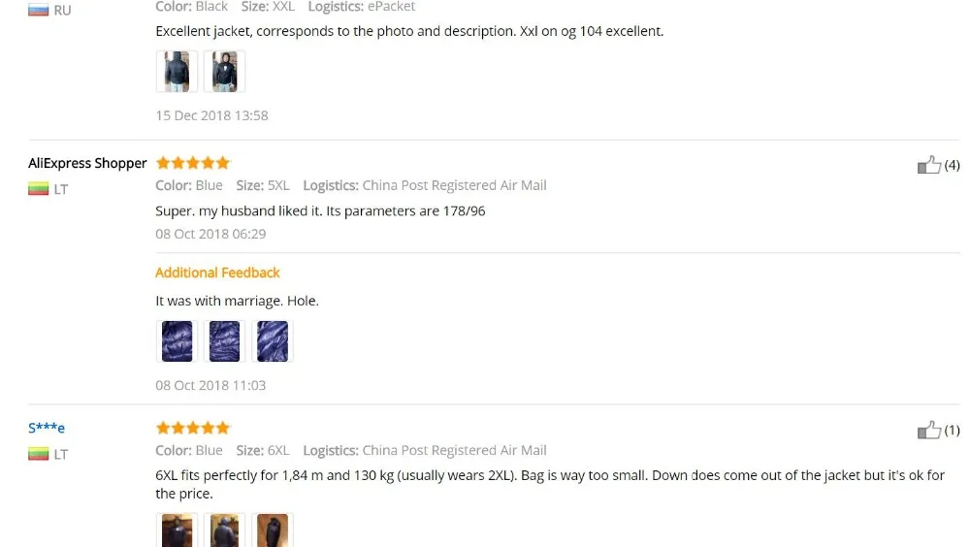This screenshot has width=970, height=547.
Task: Click the like count (1) on 6XL review
Action: (953, 430)
